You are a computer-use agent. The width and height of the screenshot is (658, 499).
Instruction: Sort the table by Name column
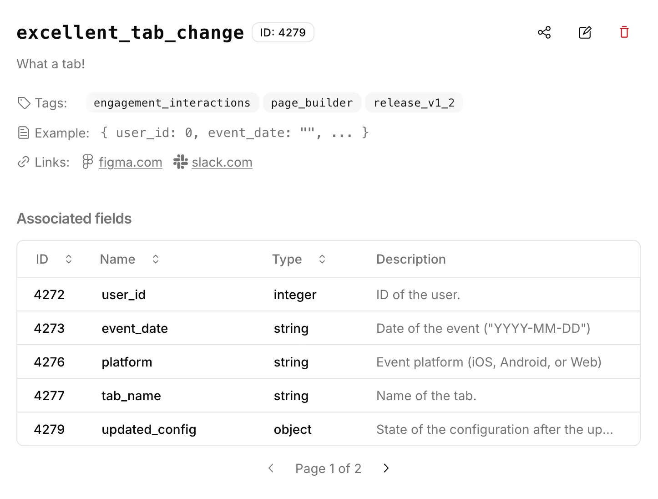click(155, 259)
